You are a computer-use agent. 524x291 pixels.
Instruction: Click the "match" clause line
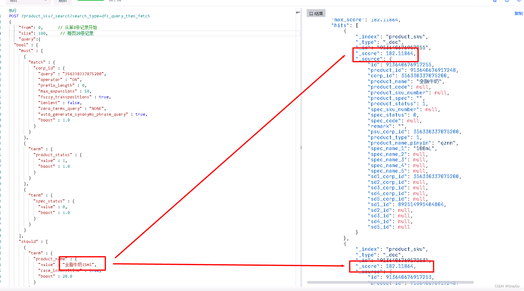[x=42, y=62]
